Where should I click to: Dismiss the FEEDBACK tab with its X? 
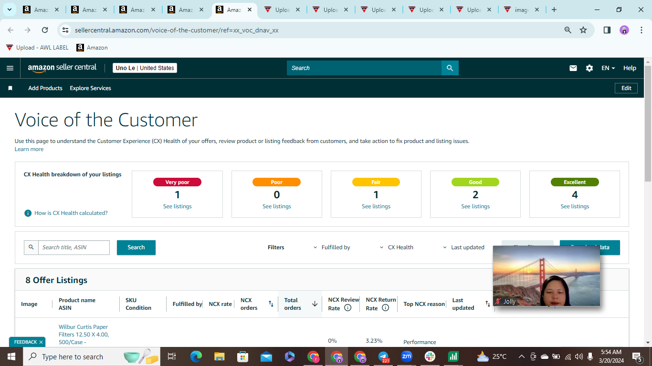coord(41,342)
